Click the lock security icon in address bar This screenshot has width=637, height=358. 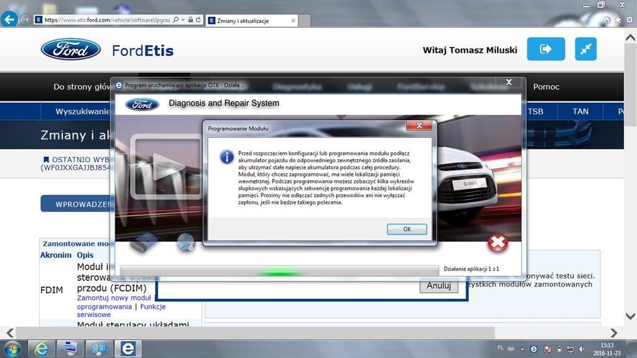(x=190, y=20)
